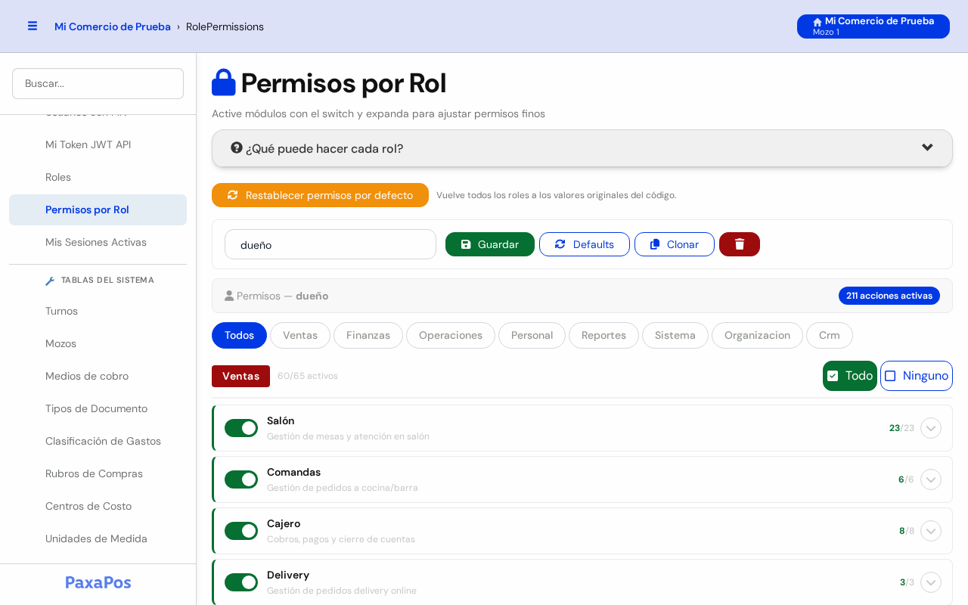Focus the Buscar search field
The height and width of the screenshot is (605, 968).
pos(98,83)
